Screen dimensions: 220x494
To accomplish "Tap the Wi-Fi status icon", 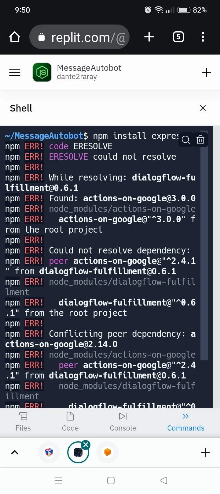I will click(x=159, y=10).
